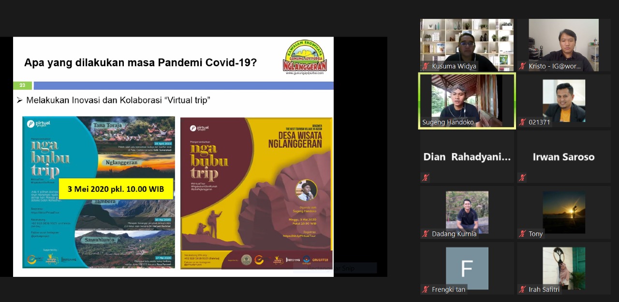
Task: Click the CAVENTER sponsor logo
Action: point(320,260)
